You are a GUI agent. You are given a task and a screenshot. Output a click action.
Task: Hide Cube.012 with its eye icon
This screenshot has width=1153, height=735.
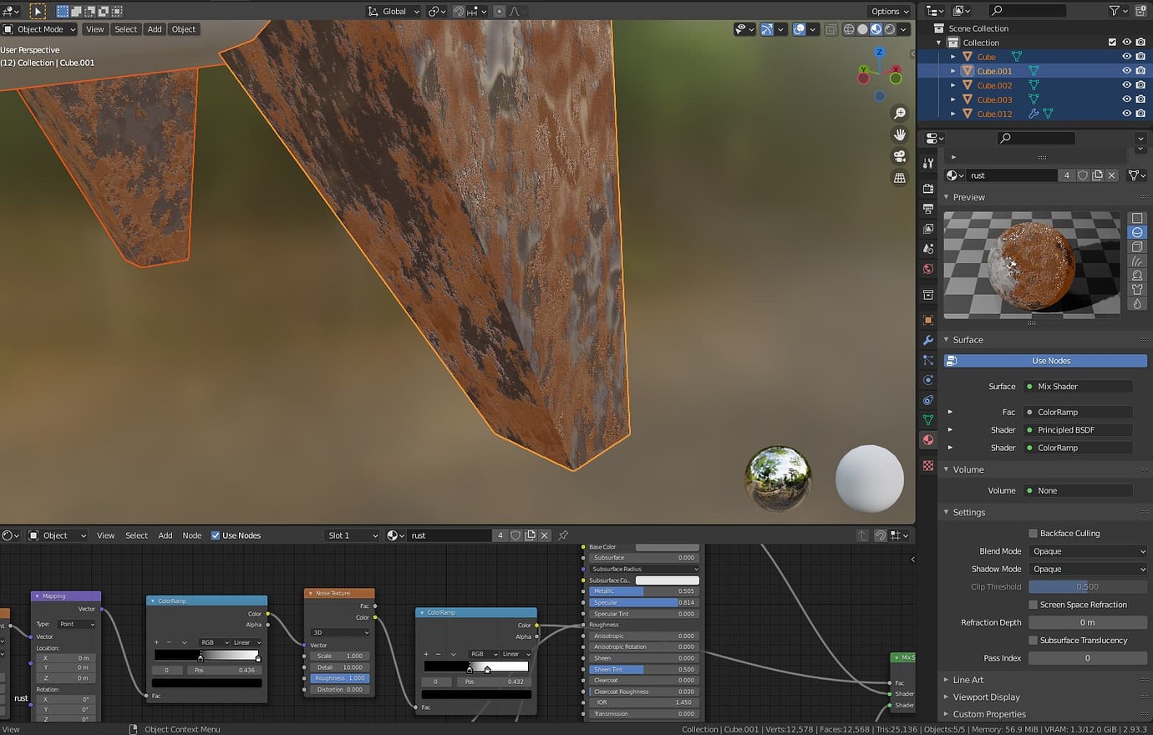point(1126,114)
